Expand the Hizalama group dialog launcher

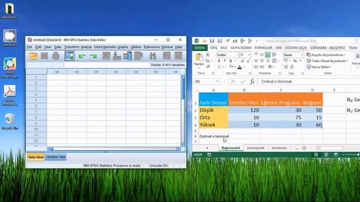(x=280, y=74)
